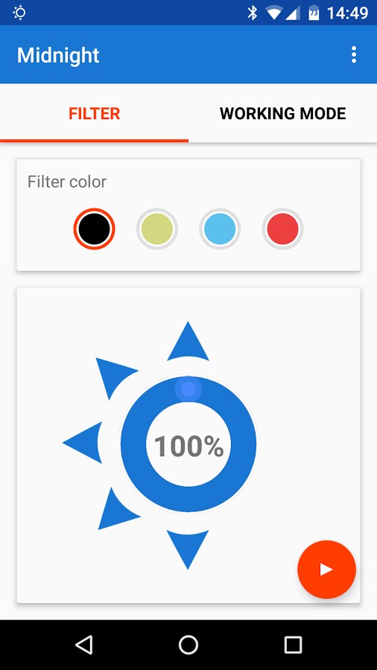Screen dimensions: 377x670
Task: Tap the Android home circle button
Action: point(188,645)
